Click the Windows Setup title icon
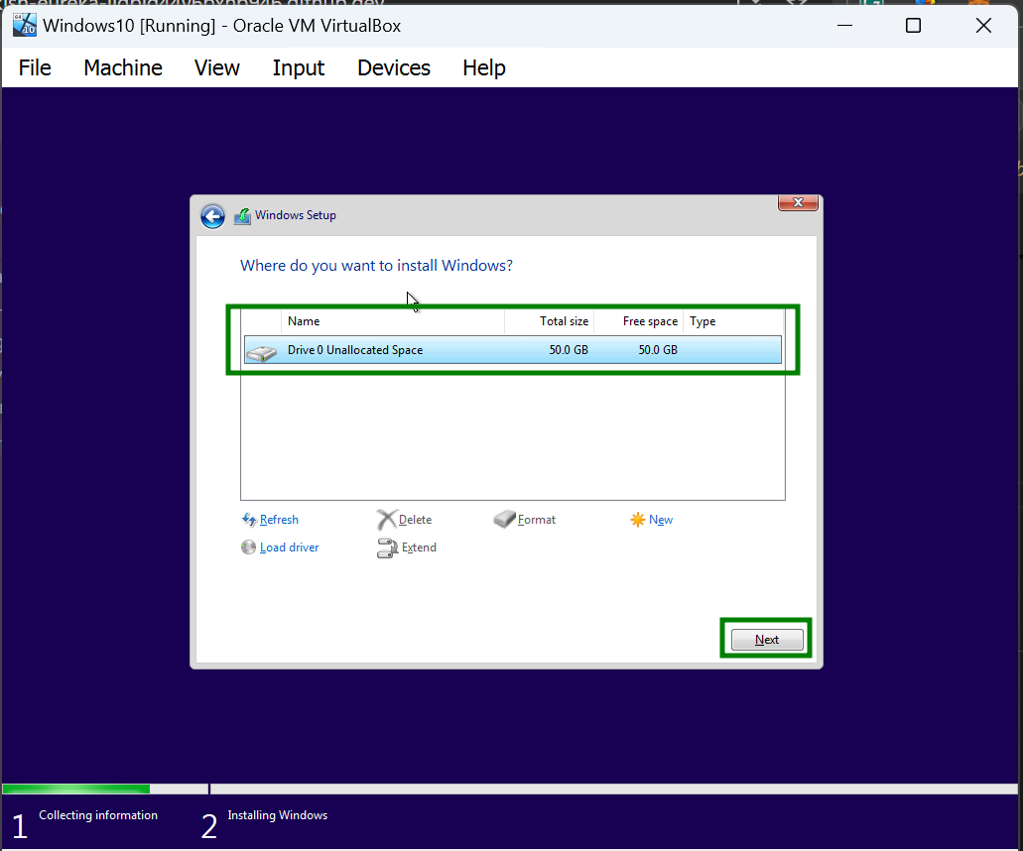Image resolution: width=1023 pixels, height=851 pixels. 242,216
